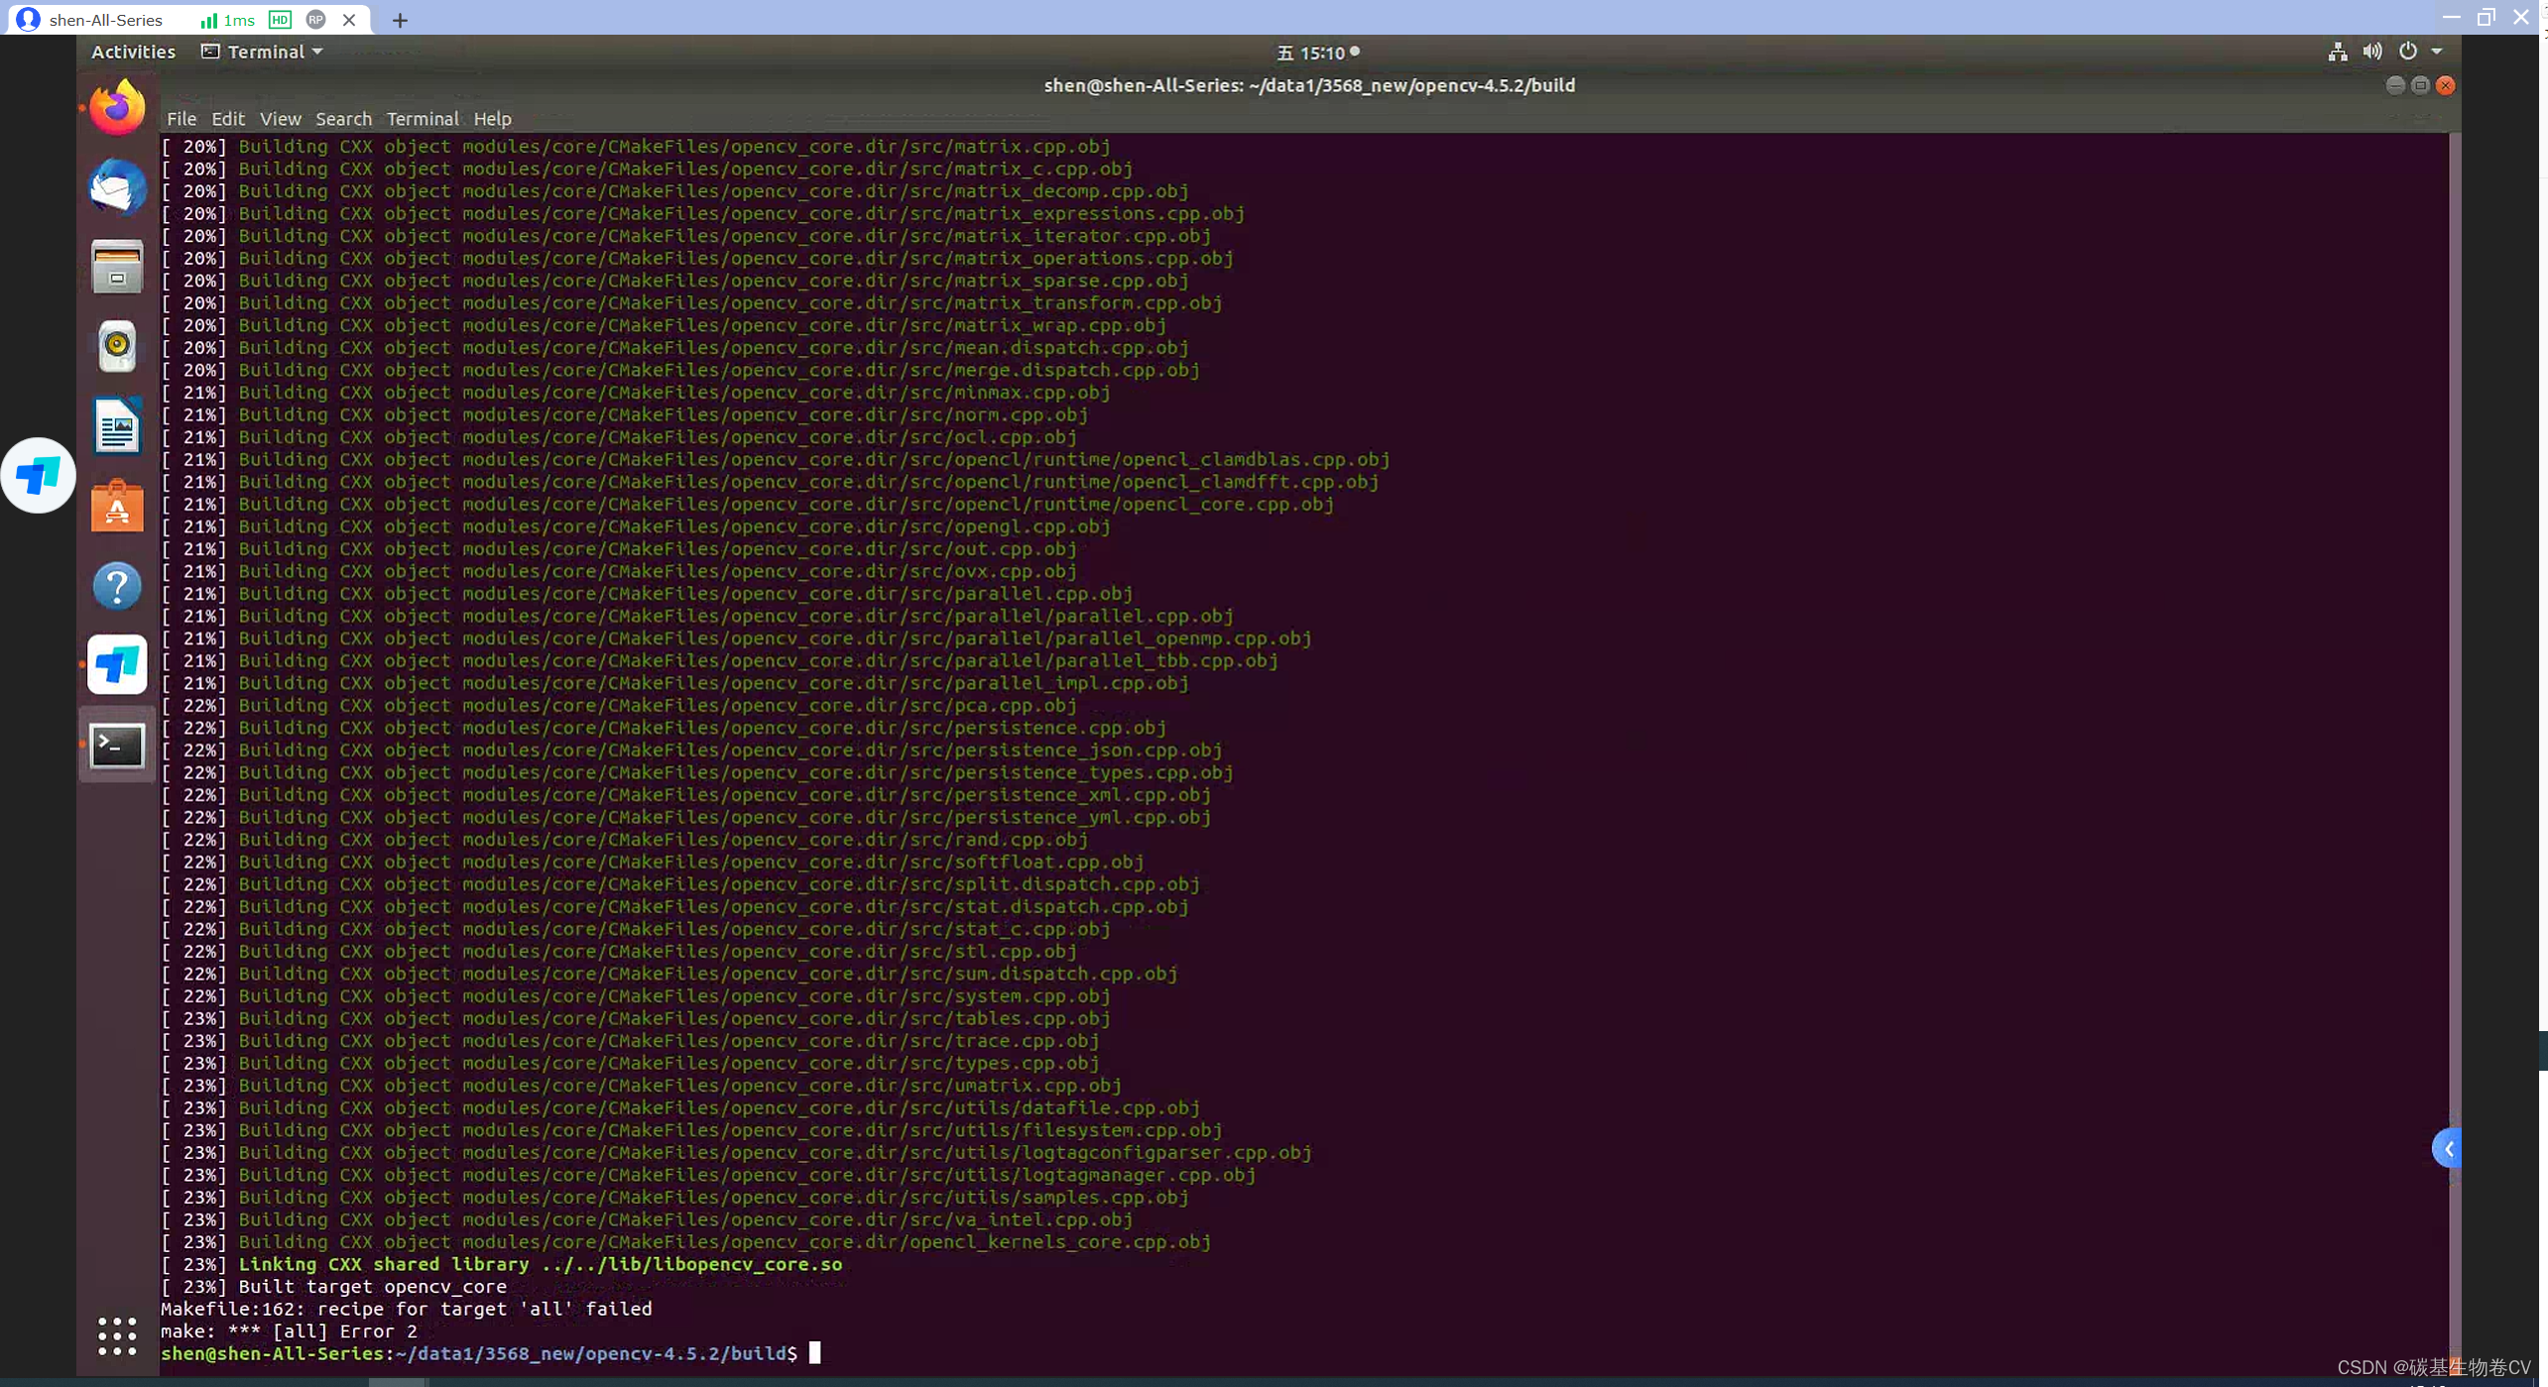Open the Edit menu
This screenshot has width=2548, height=1387.
[x=227, y=118]
